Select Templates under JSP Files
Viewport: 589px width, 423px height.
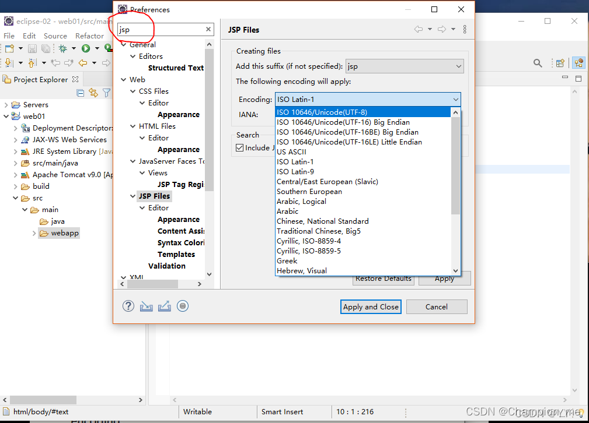point(176,254)
